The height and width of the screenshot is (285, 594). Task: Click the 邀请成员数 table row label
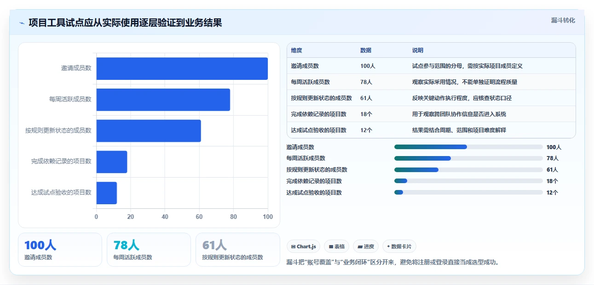(x=305, y=66)
